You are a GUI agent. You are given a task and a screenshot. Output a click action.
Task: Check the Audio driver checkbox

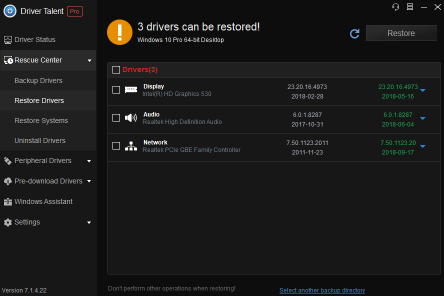point(116,118)
